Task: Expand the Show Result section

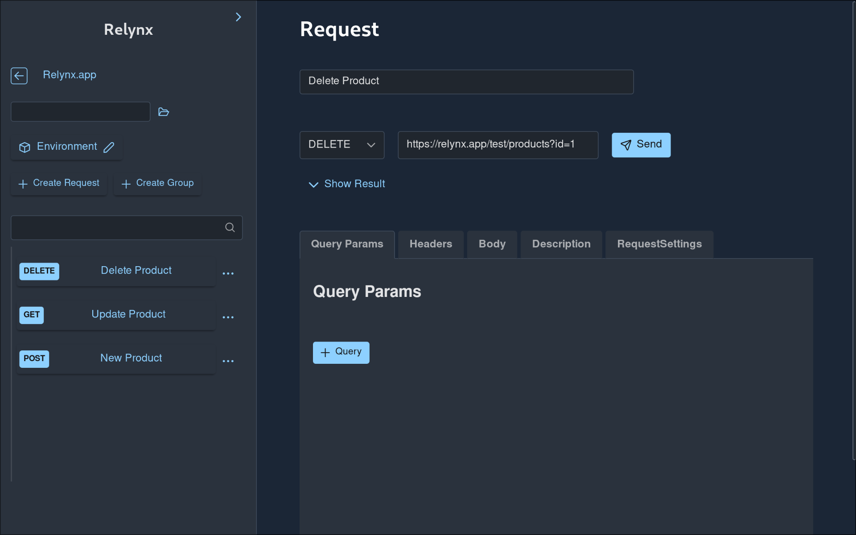Action: point(354,184)
